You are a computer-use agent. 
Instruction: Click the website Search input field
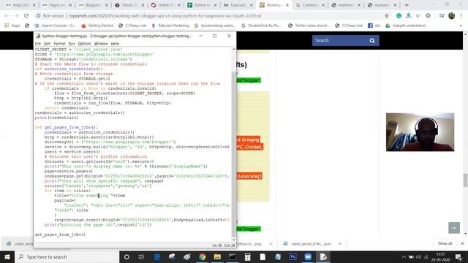tap(339, 41)
